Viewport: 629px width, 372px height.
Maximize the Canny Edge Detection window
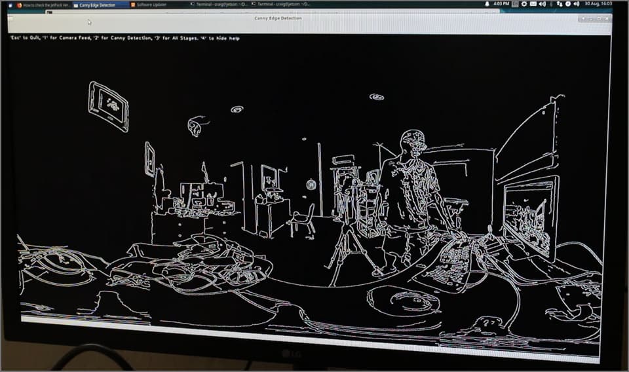(x=599, y=19)
